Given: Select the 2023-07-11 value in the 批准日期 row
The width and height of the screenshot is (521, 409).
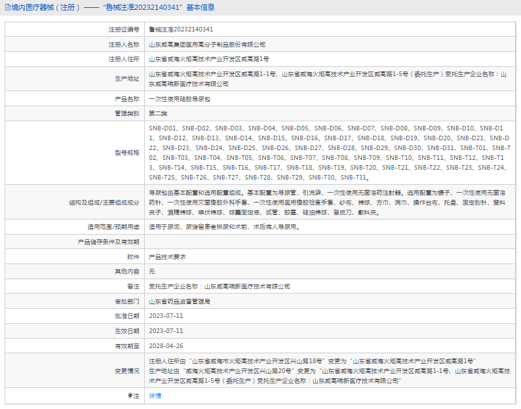Looking at the screenshot, I should (166, 316).
